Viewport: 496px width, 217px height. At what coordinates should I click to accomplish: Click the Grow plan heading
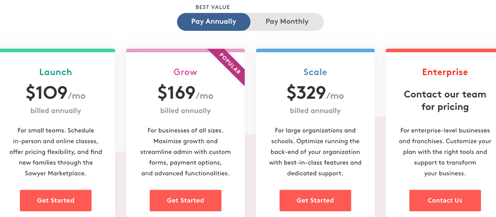pos(186,72)
